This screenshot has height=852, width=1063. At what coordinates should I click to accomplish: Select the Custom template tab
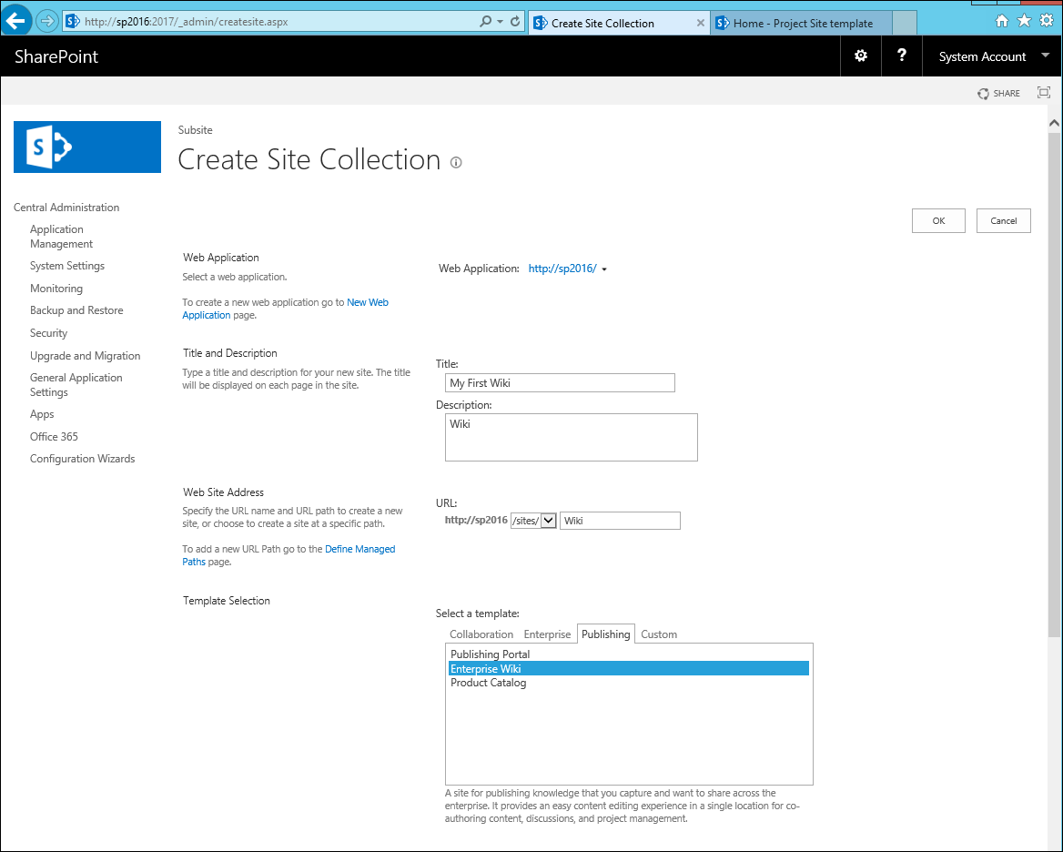(659, 634)
